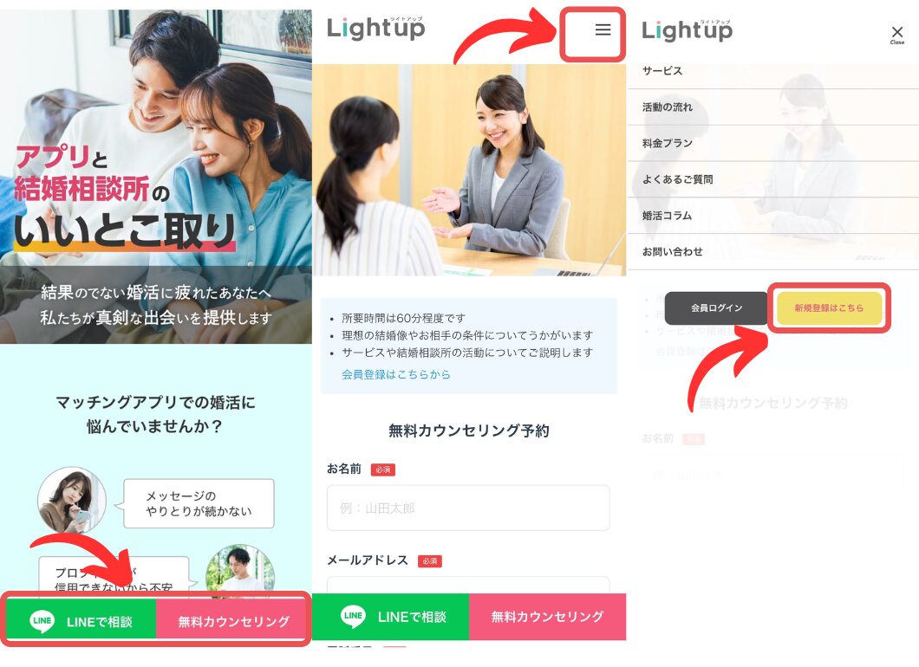Close the menu with the X icon
The image size is (919, 667).
click(896, 34)
